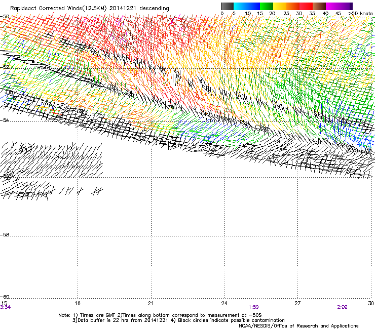Click the magenta 40-45 knots color swatch
This screenshot has height=329, width=375.
pos(332,6)
